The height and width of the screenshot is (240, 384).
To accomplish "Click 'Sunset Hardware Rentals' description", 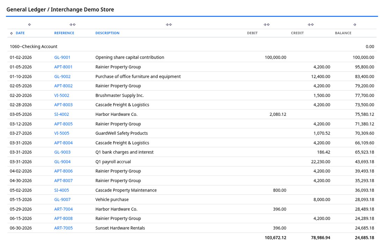I will coord(120,228).
